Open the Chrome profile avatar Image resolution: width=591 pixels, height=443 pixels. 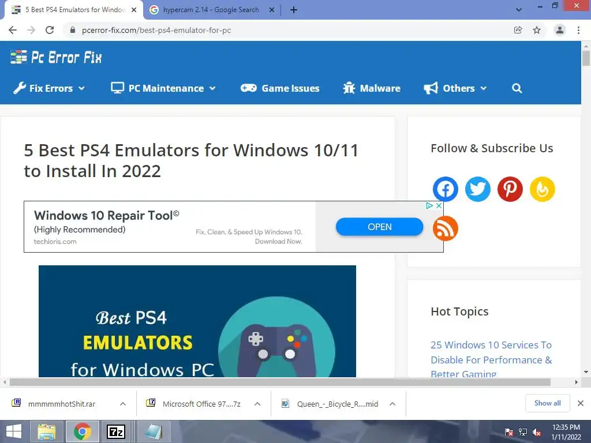(x=560, y=30)
